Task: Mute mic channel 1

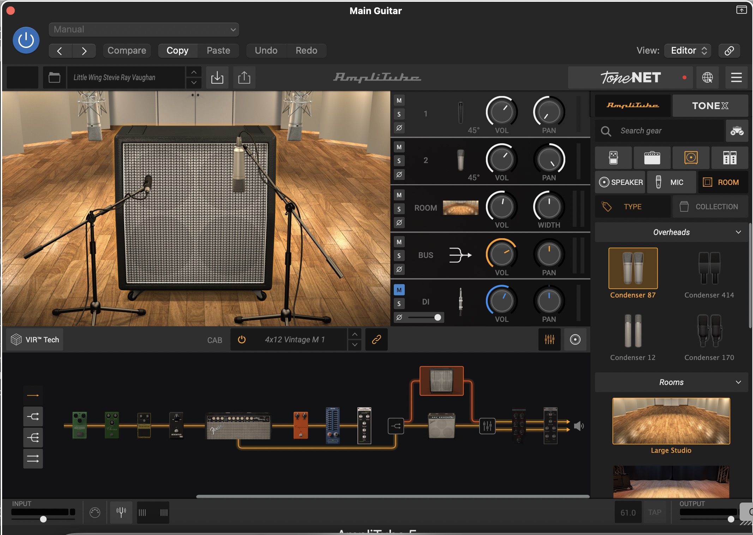Action: pyautogui.click(x=399, y=100)
